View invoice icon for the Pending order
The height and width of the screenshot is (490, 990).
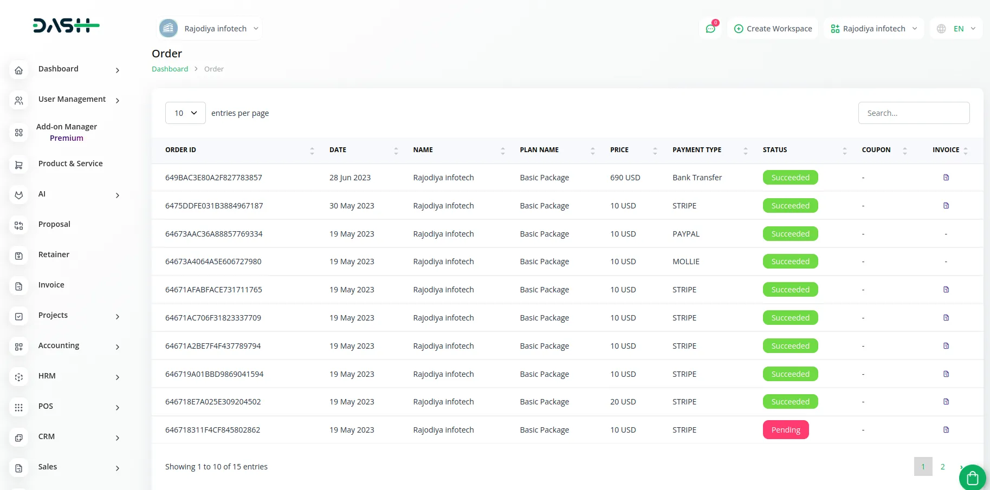[946, 430]
